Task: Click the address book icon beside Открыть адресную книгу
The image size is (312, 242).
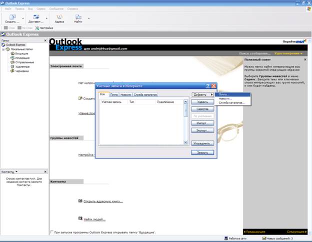Action: point(80,201)
